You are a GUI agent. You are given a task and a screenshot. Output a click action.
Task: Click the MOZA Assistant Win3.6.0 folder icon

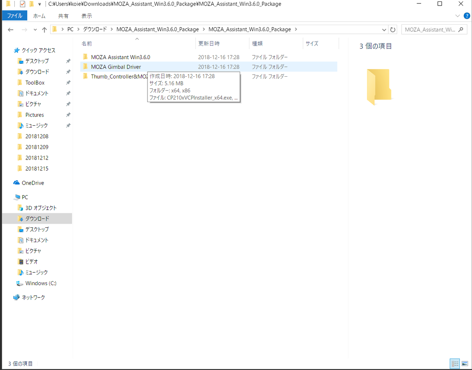[86, 57]
